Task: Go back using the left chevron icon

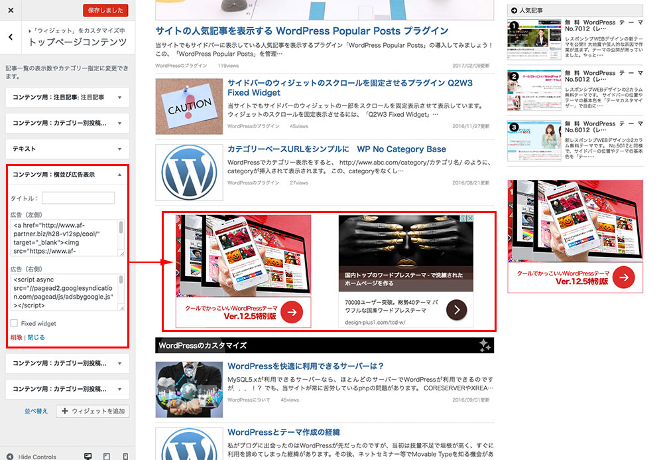Action: pyautogui.click(x=11, y=37)
